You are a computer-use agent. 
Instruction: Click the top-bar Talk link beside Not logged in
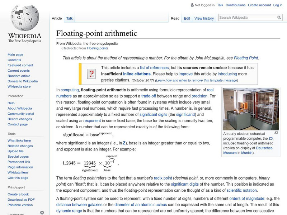220,5
